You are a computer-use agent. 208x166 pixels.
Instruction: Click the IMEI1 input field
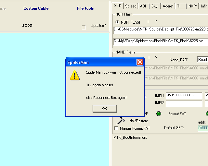(184, 95)
